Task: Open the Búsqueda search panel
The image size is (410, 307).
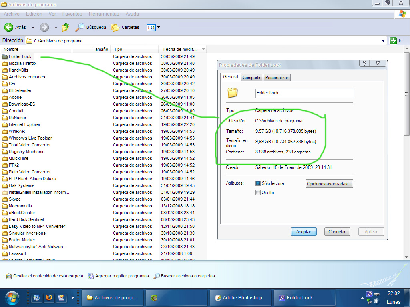Action: tap(91, 27)
